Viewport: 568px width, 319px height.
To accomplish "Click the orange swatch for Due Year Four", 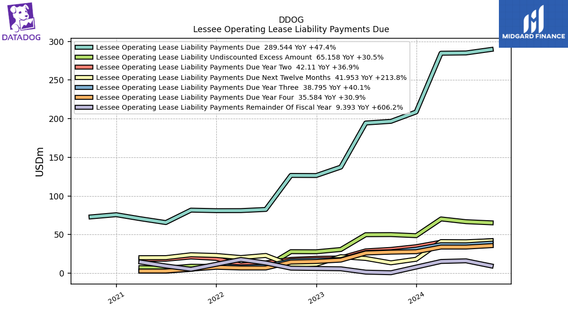I will click(84, 97).
